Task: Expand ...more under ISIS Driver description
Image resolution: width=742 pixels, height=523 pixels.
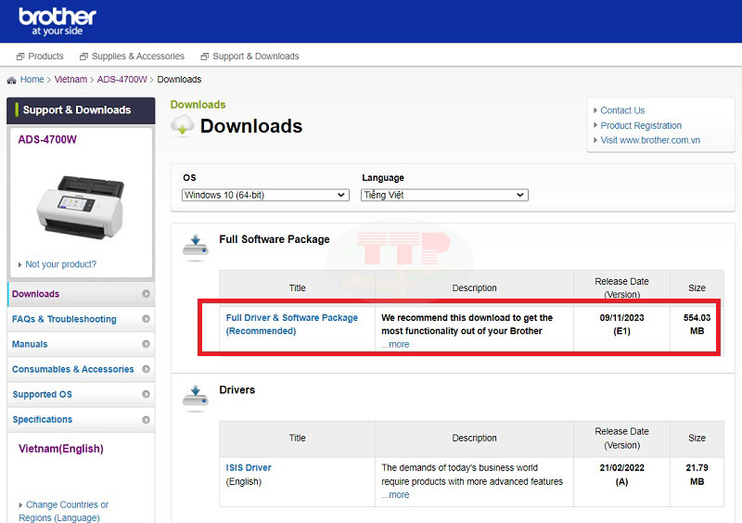Action: tap(395, 495)
